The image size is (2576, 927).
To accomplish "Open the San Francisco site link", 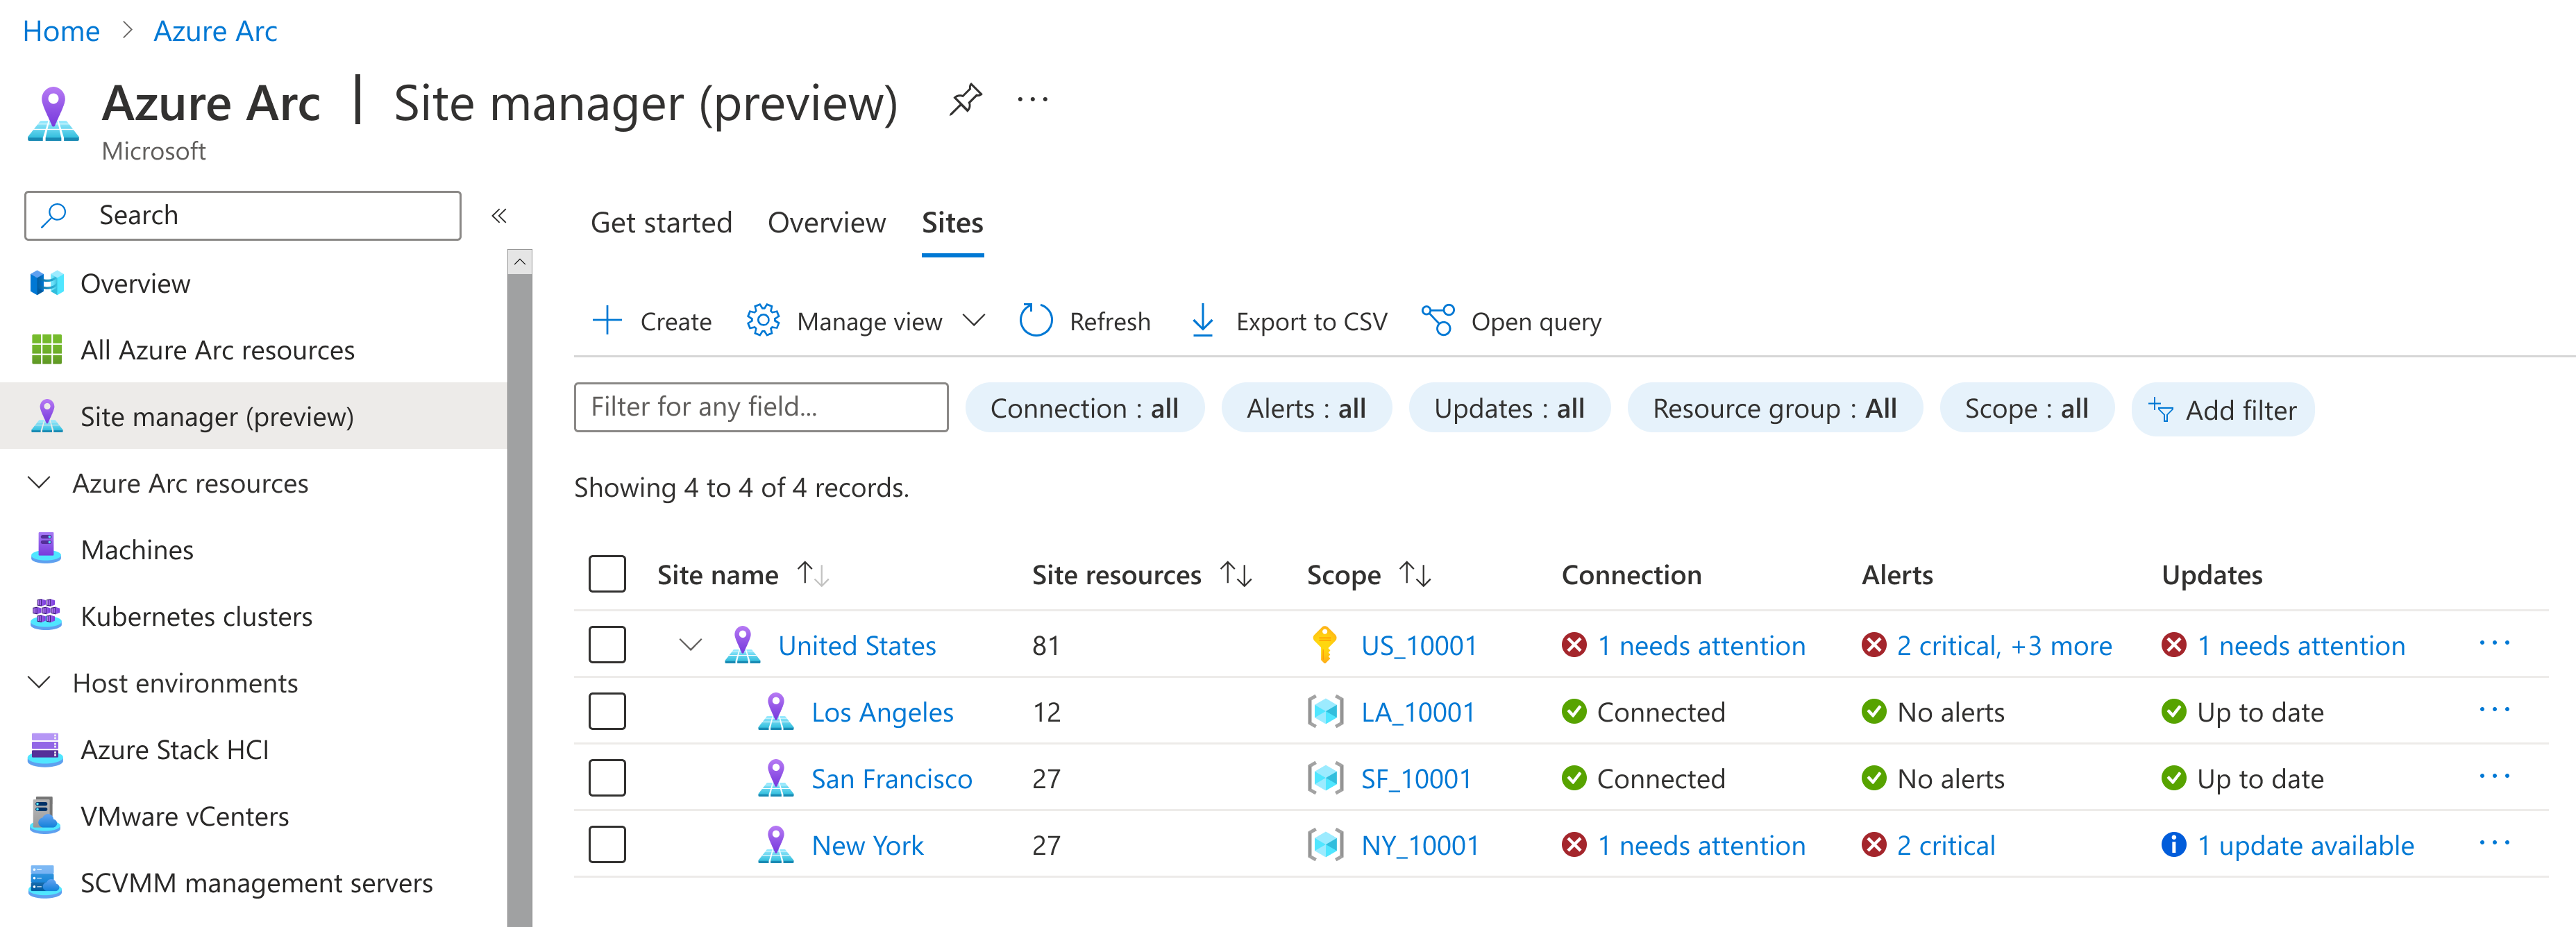I will click(x=891, y=778).
